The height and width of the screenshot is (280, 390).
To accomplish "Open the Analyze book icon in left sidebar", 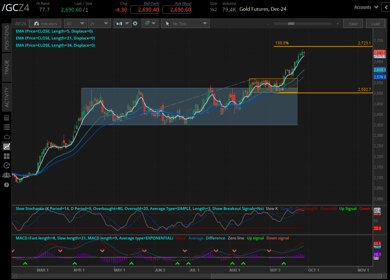I will point(7,117).
